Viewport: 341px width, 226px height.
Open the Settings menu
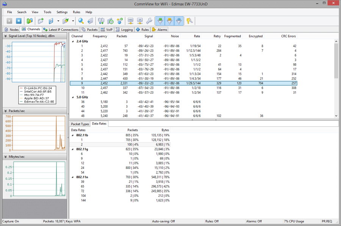tap(62, 12)
